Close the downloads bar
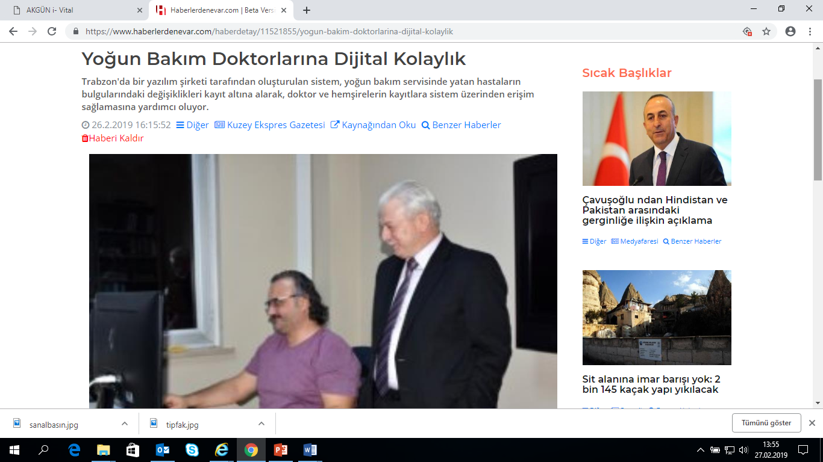This screenshot has height=462, width=823. tap(812, 423)
